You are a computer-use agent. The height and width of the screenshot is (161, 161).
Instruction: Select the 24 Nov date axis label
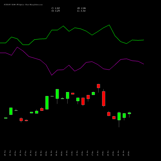click(10, 153)
